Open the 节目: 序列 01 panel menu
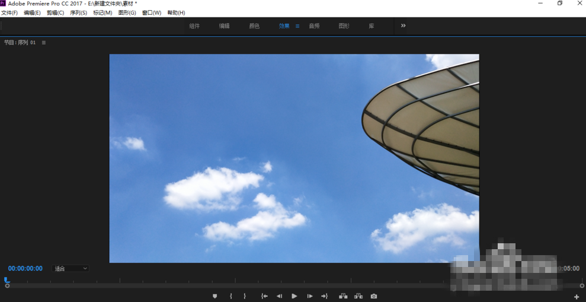 [44, 43]
